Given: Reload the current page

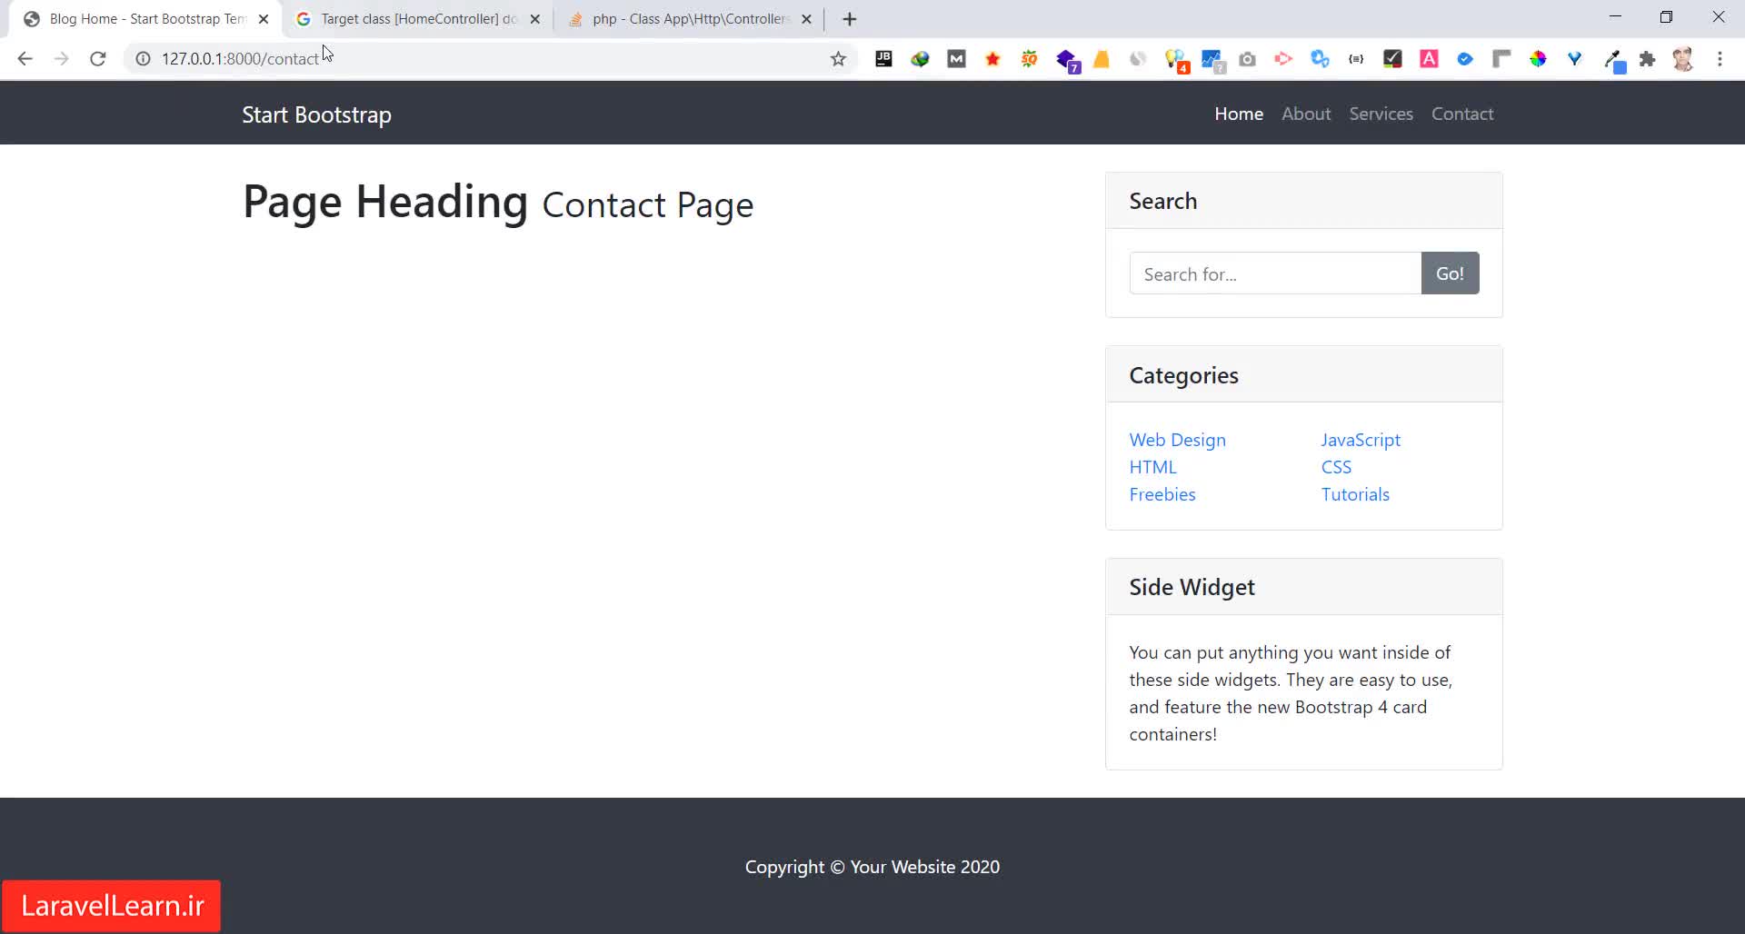Looking at the screenshot, I should (x=98, y=59).
